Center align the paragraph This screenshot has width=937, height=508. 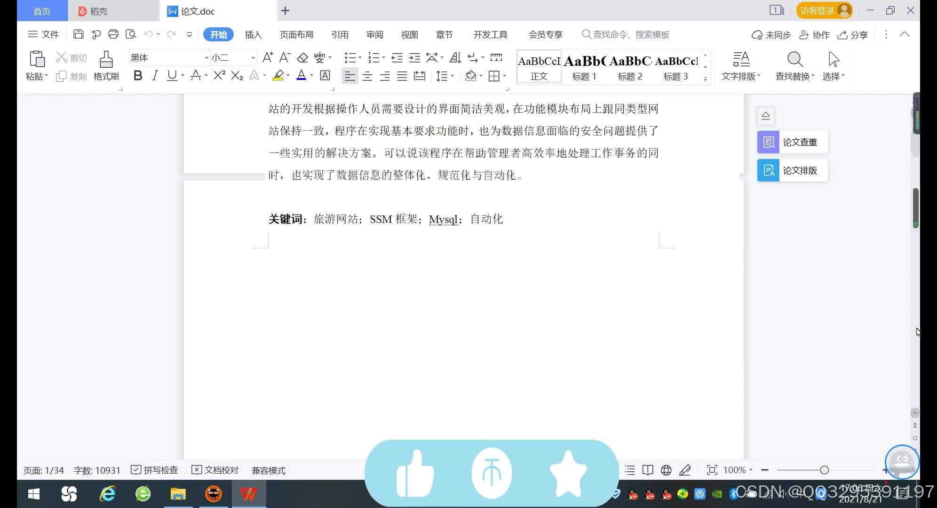[x=367, y=76]
